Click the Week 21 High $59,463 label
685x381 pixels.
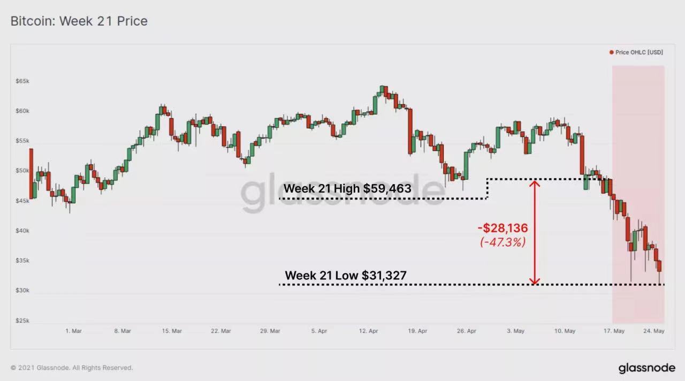(347, 189)
